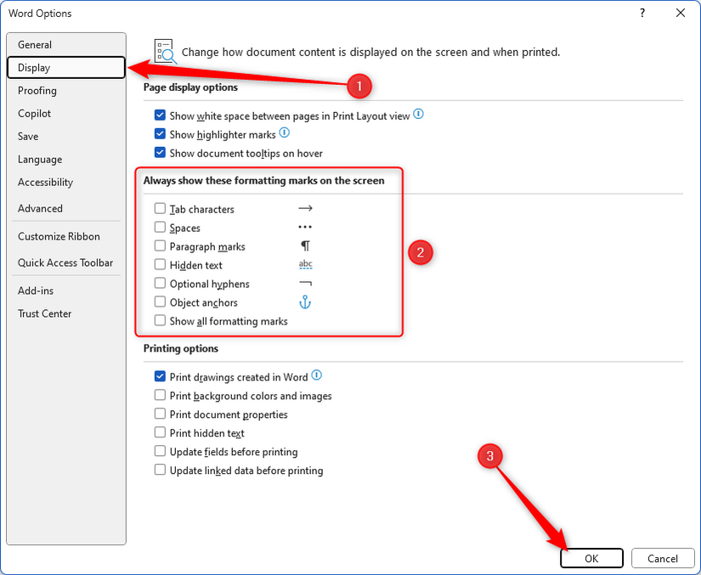701x575 pixels.
Task: Open the Proofing settings page
Action: (x=37, y=90)
